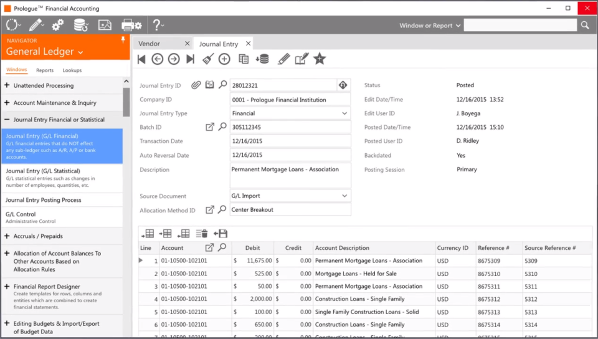This screenshot has width=598, height=339.
Task: Click the clear broom icon
Action: click(x=208, y=59)
